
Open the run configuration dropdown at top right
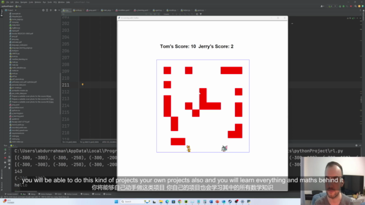point(332,6)
